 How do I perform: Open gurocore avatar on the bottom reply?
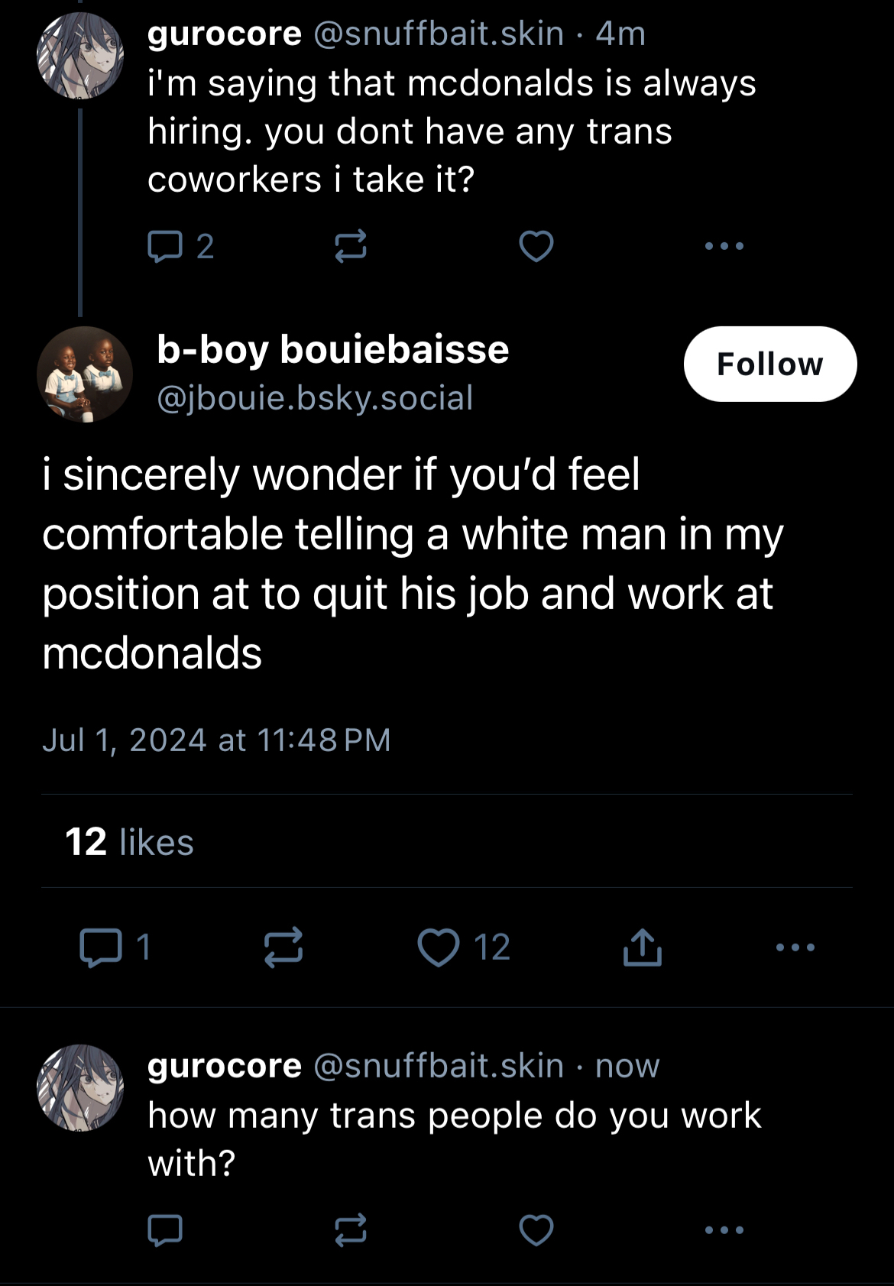(80, 1087)
